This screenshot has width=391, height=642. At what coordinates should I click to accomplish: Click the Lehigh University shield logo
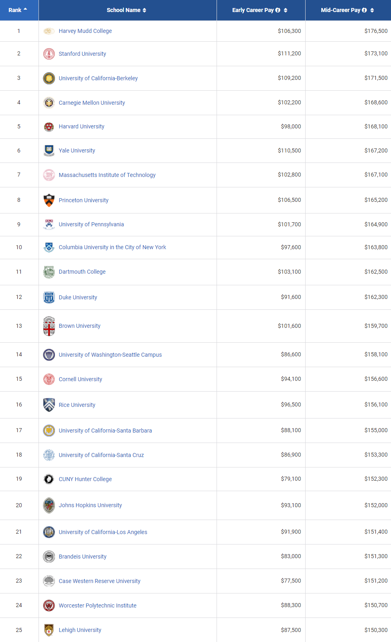49,630
